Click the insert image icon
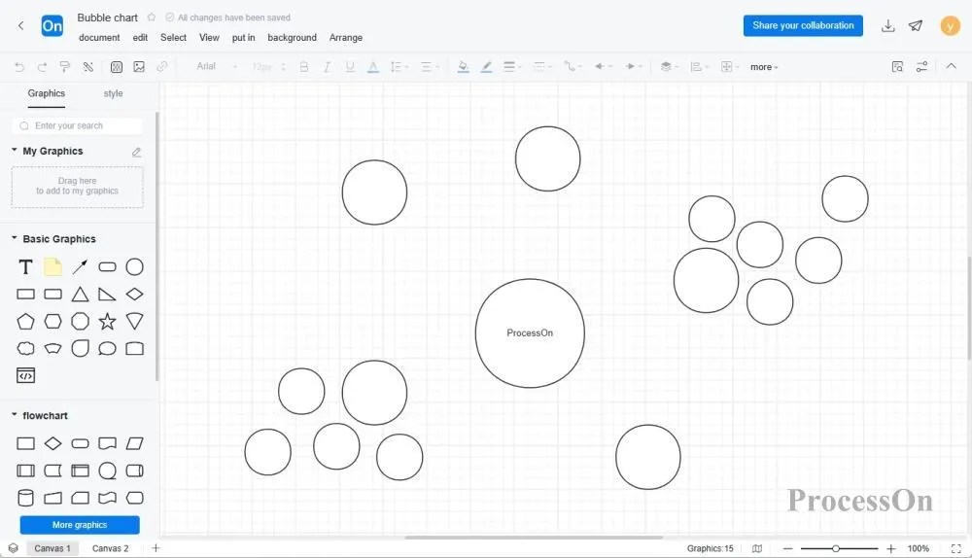This screenshot has width=972, height=558. click(x=139, y=67)
